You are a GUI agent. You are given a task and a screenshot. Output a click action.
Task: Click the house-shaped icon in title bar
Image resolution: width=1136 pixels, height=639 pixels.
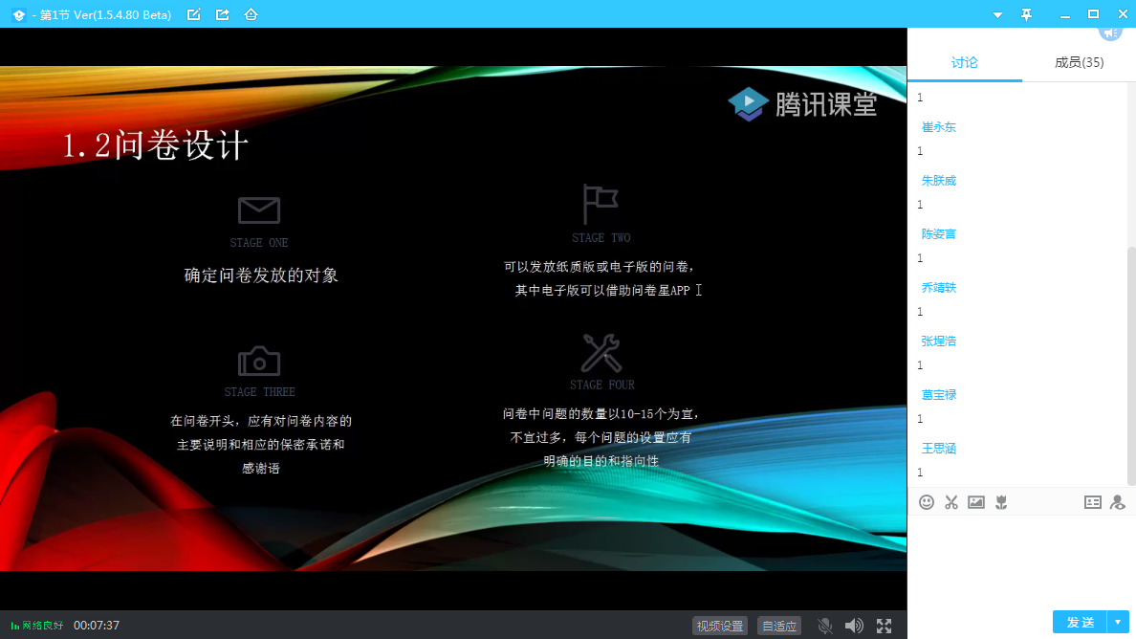tap(251, 14)
